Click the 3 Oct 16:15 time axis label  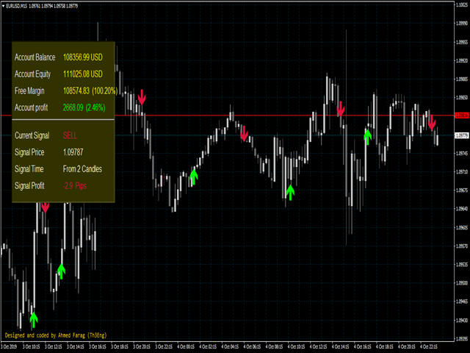pyautogui.click(x=98, y=346)
